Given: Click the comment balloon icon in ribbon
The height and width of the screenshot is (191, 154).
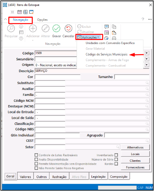Looking at the screenshot, I should 106,27.
